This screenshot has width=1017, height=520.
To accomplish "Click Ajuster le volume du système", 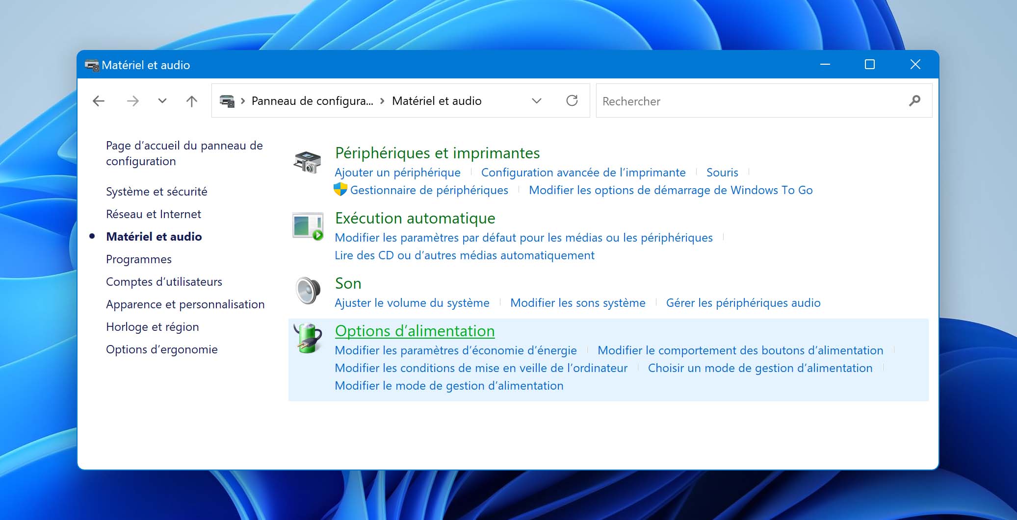I will 412,303.
